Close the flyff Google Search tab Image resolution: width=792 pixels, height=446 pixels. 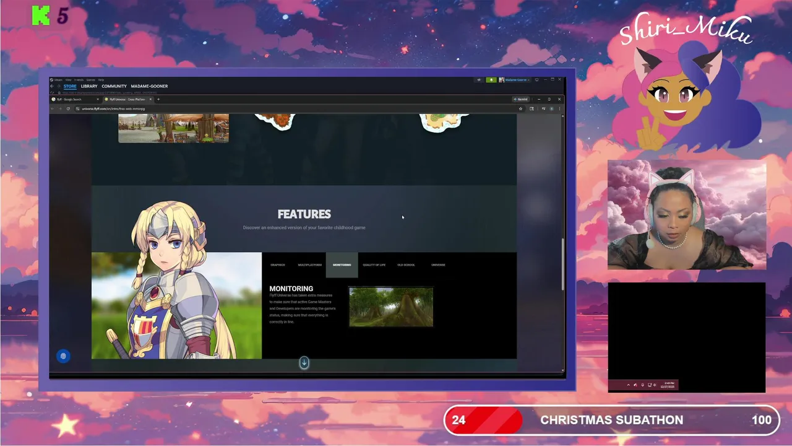click(x=98, y=99)
